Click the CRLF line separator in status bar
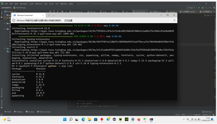Viewport: 217px width, 124px height. (x=183, y=115)
